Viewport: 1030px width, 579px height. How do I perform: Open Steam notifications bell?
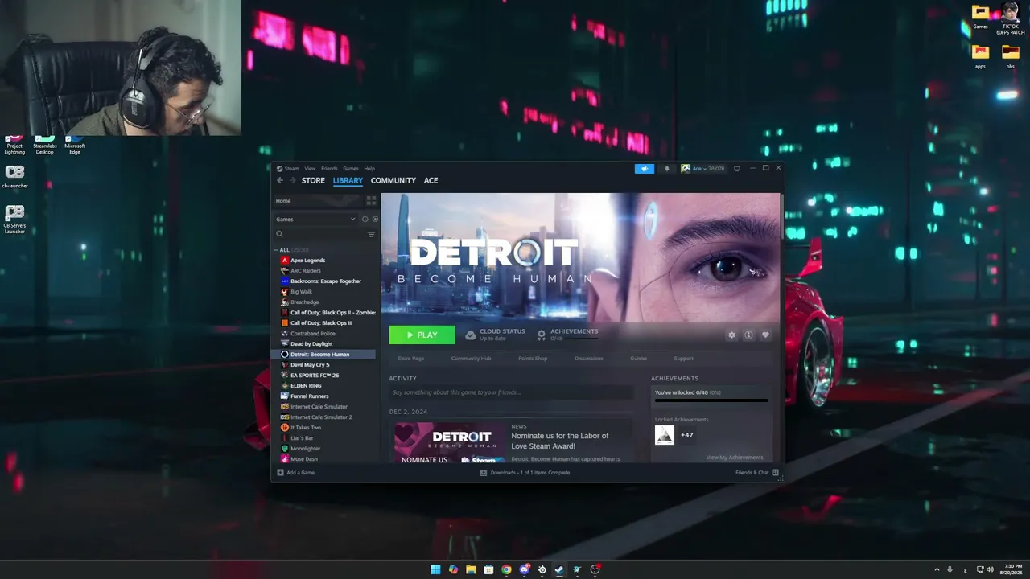click(666, 169)
